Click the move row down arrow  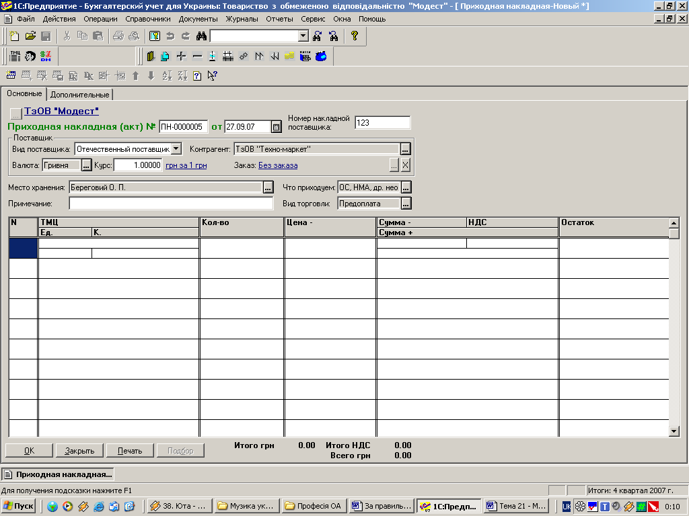(151, 75)
